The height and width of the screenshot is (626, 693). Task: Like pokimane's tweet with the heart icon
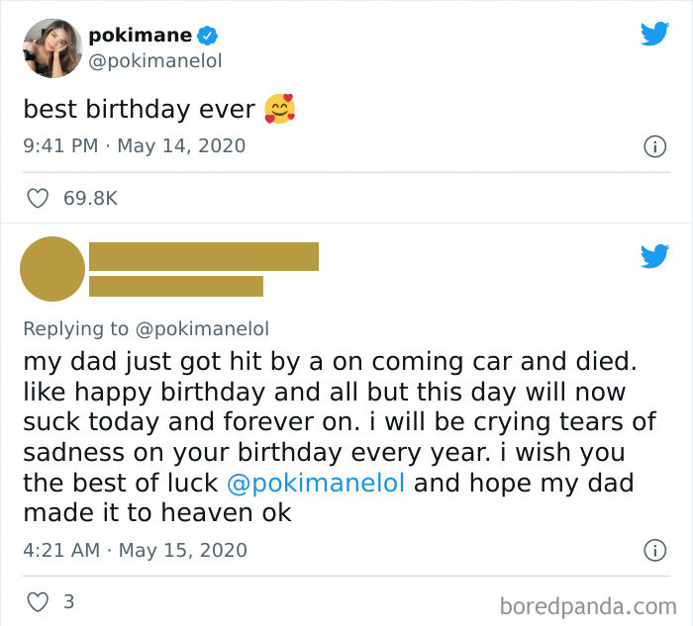click(x=38, y=199)
